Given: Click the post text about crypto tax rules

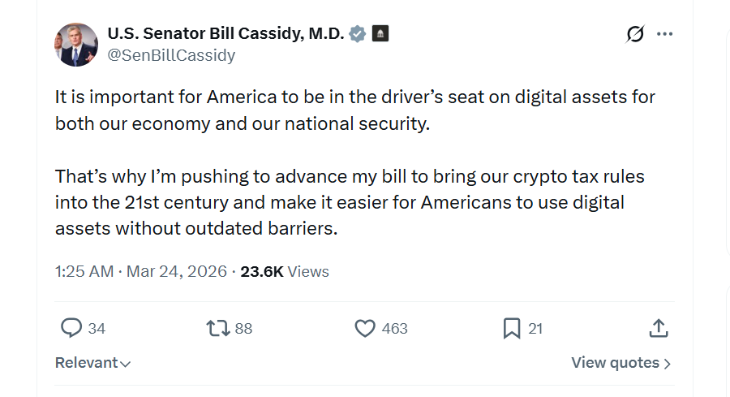Looking at the screenshot, I should [350, 202].
